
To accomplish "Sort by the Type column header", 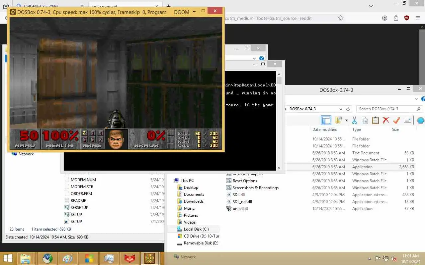I will 357,130.
